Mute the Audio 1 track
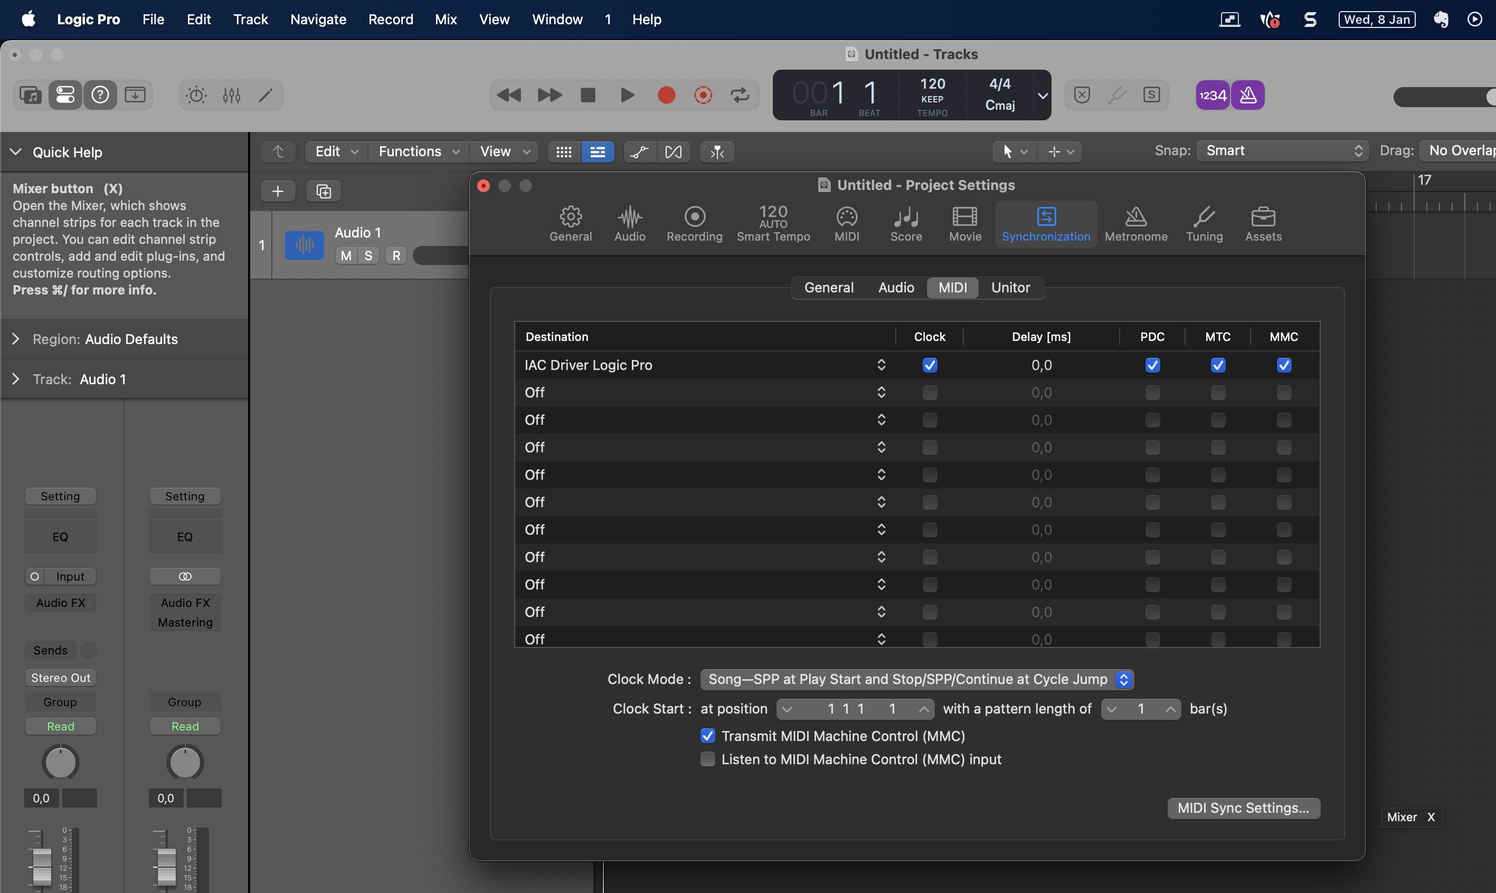This screenshot has height=893, width=1496. click(x=346, y=256)
